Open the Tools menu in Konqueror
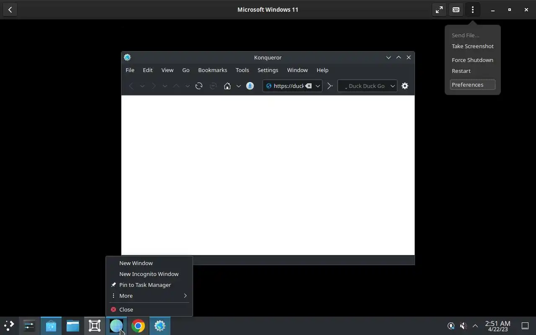 pyautogui.click(x=242, y=70)
